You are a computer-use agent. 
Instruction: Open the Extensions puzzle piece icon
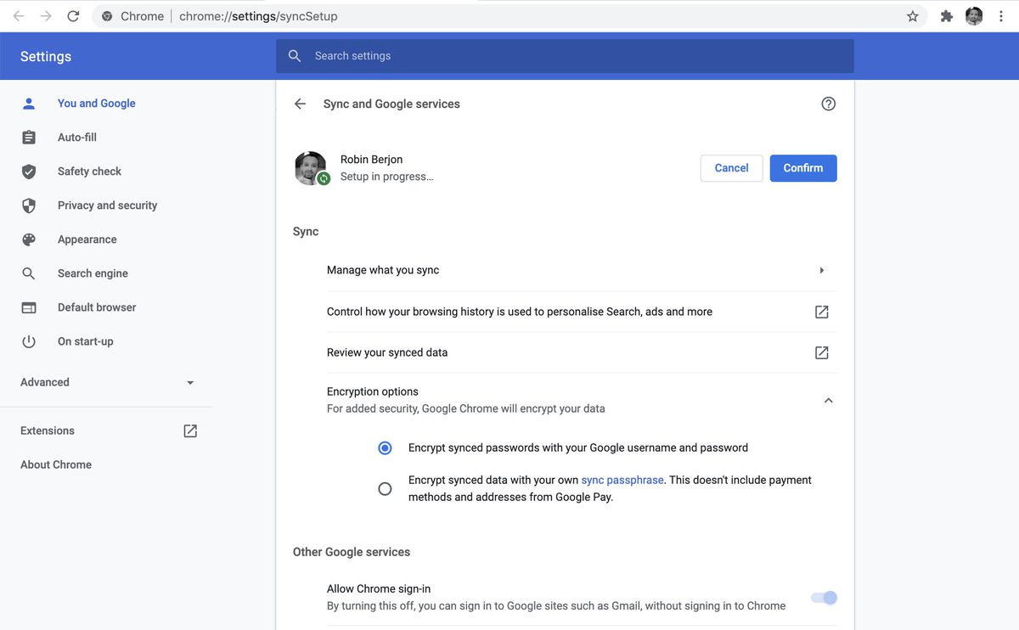pos(947,16)
